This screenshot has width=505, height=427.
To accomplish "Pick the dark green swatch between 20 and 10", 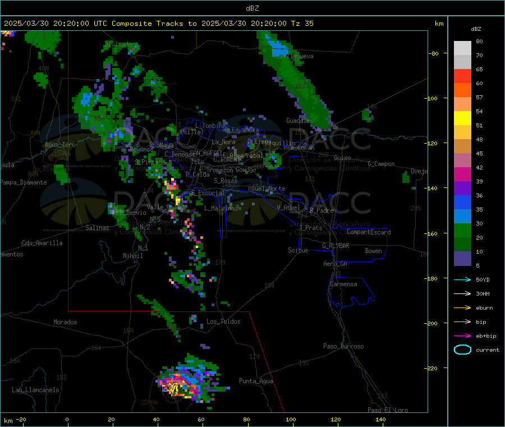I will [x=462, y=244].
